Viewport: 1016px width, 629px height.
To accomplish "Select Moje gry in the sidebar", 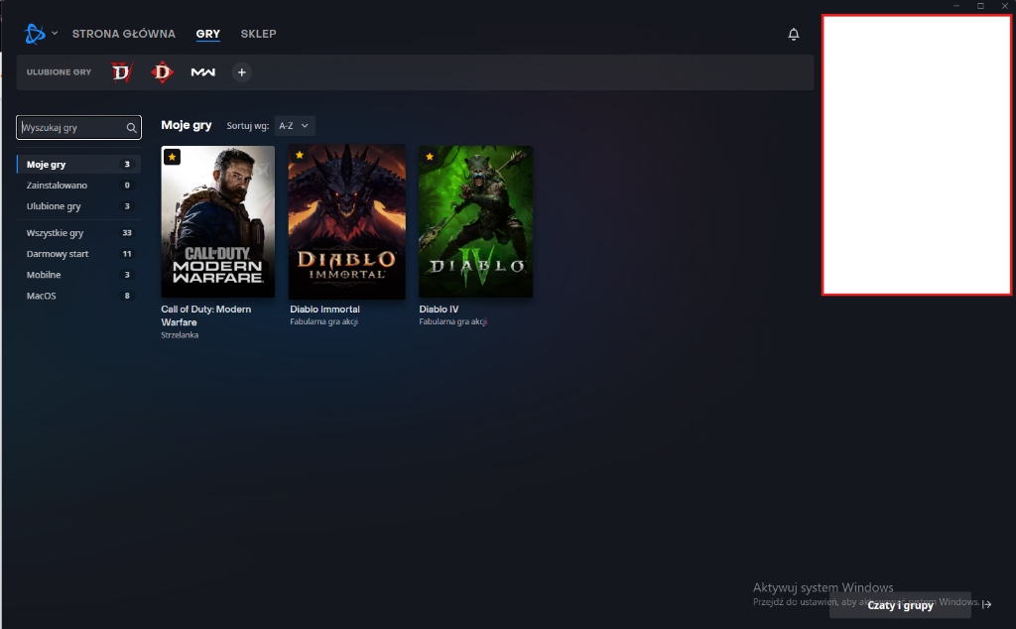I will (78, 165).
